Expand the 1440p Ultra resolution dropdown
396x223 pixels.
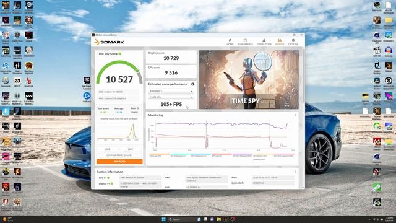[171, 97]
